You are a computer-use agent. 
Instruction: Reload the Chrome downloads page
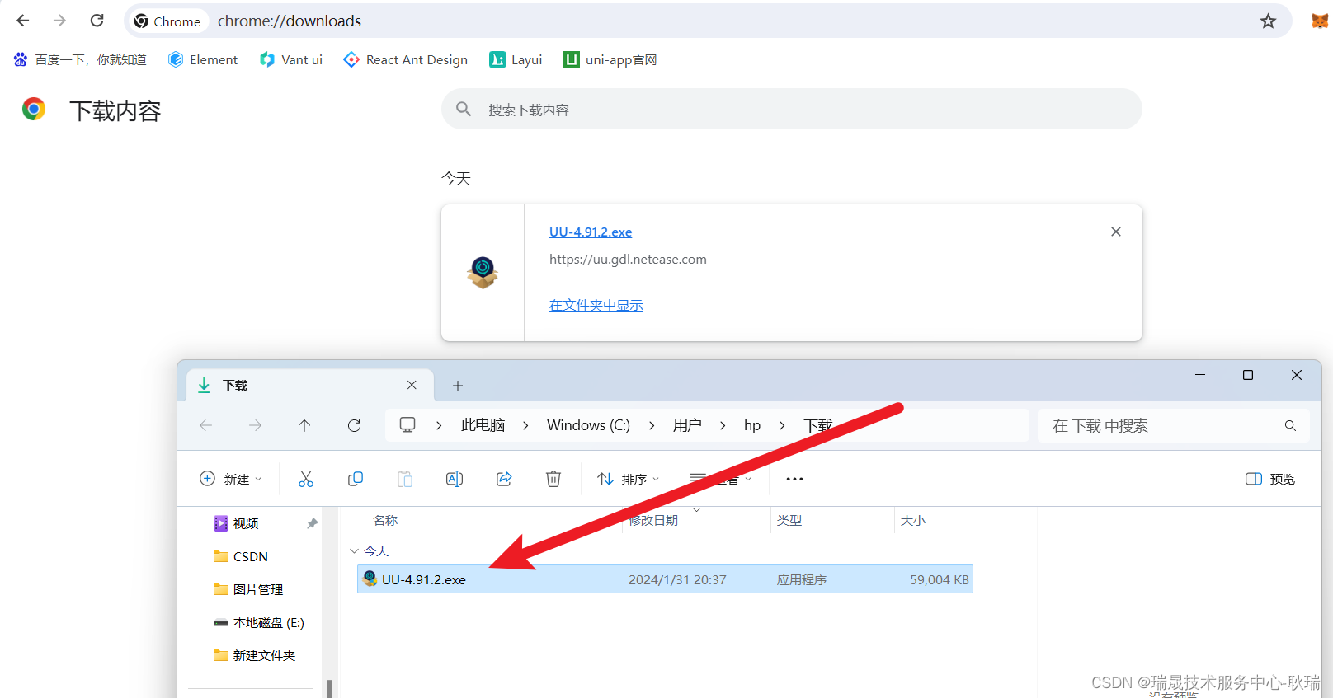[97, 21]
